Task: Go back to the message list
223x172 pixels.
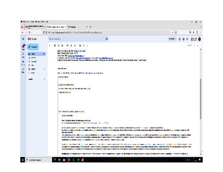Action: (50, 46)
